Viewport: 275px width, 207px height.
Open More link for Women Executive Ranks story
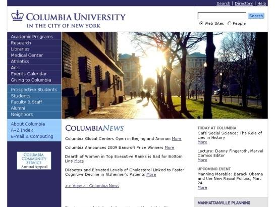point(79,161)
